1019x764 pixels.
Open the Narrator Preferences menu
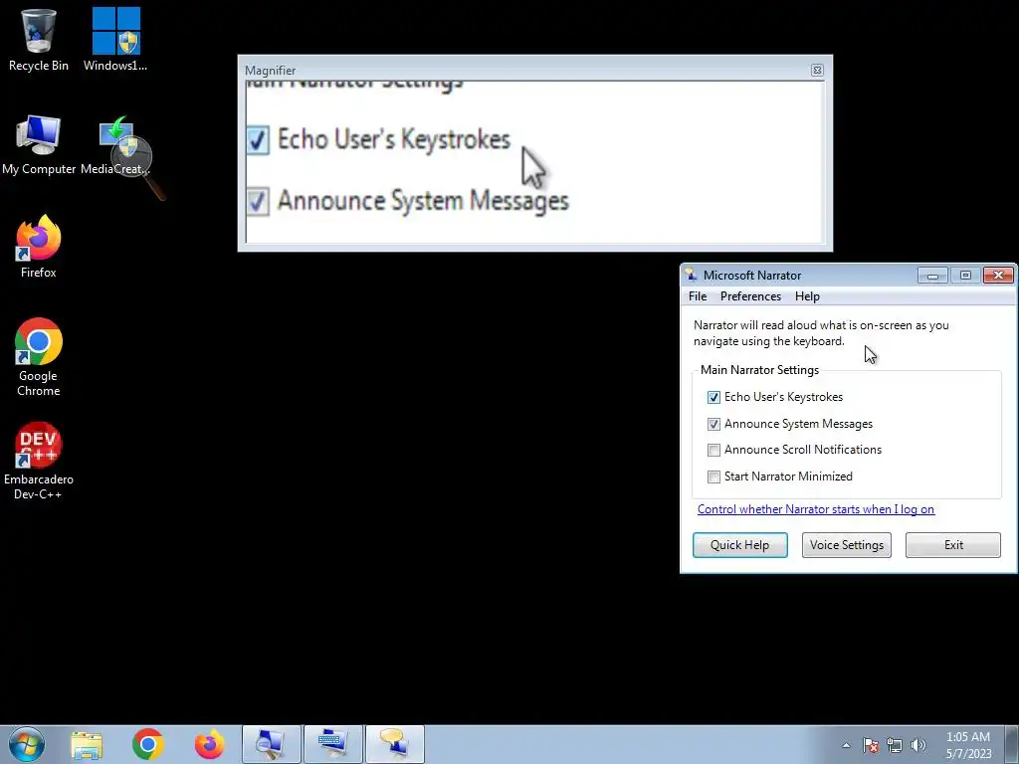click(750, 296)
